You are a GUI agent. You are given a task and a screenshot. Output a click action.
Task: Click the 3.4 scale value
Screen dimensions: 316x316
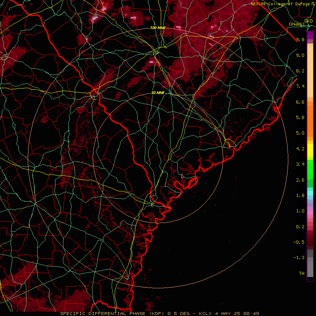[x=300, y=164]
